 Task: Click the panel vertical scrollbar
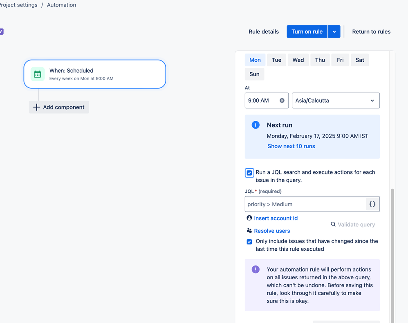point(392,256)
